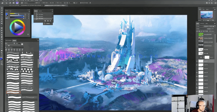This screenshot has width=217, height=112.
Task: Click the brush search field in Brushes panel
Action: pyautogui.click(x=15, y=47)
